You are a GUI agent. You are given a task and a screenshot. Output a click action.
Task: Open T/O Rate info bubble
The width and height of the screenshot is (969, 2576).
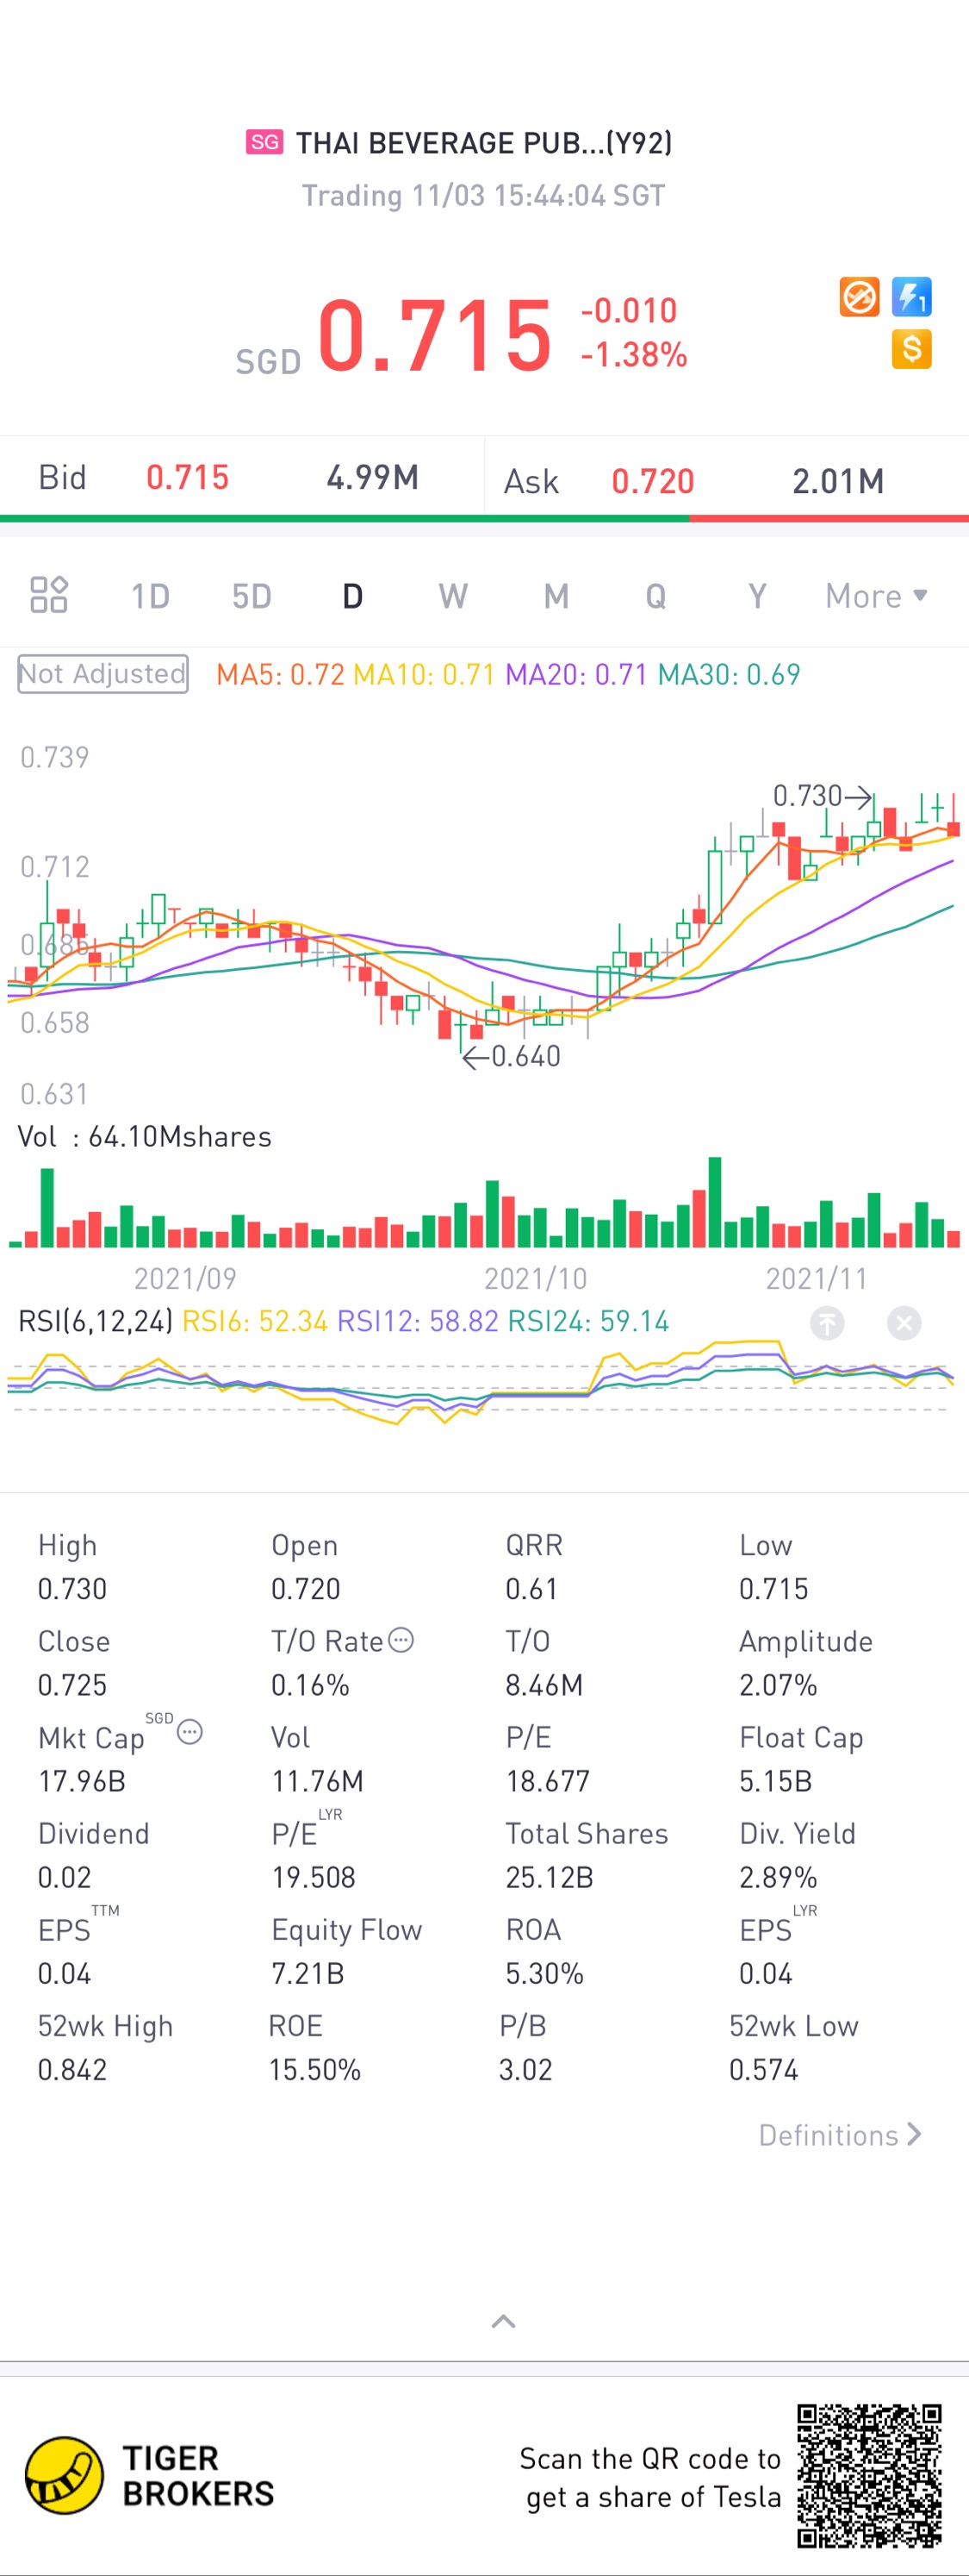(x=401, y=1640)
